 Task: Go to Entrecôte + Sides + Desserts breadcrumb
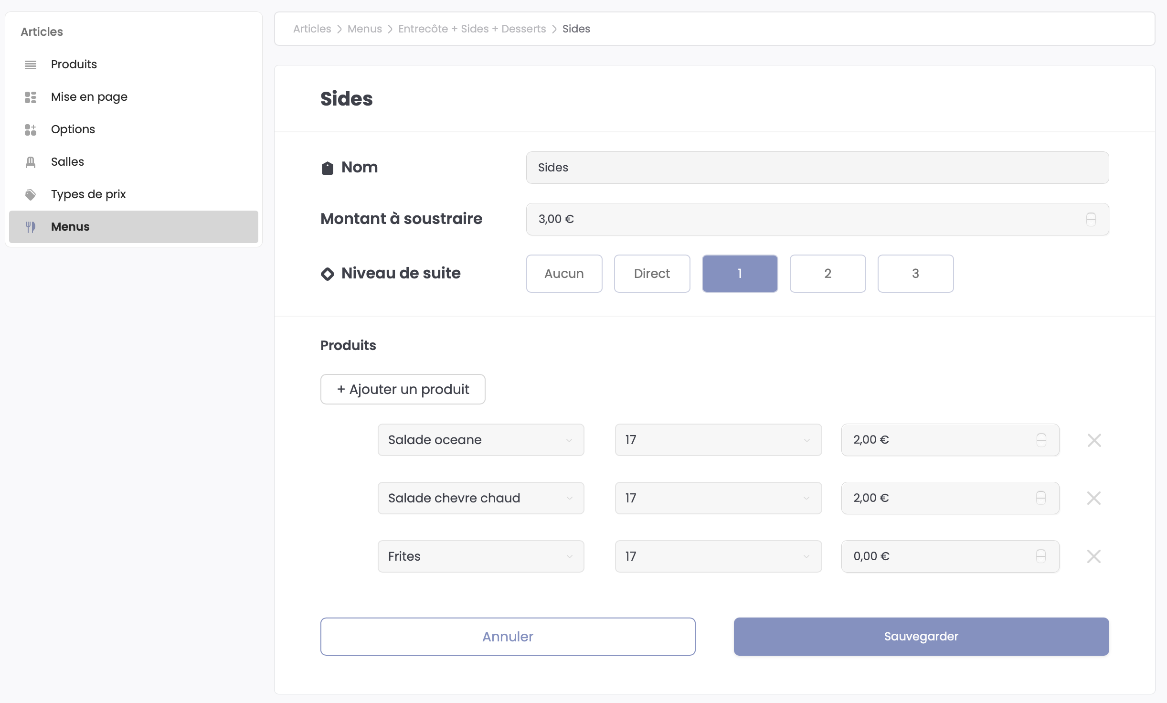(x=472, y=29)
